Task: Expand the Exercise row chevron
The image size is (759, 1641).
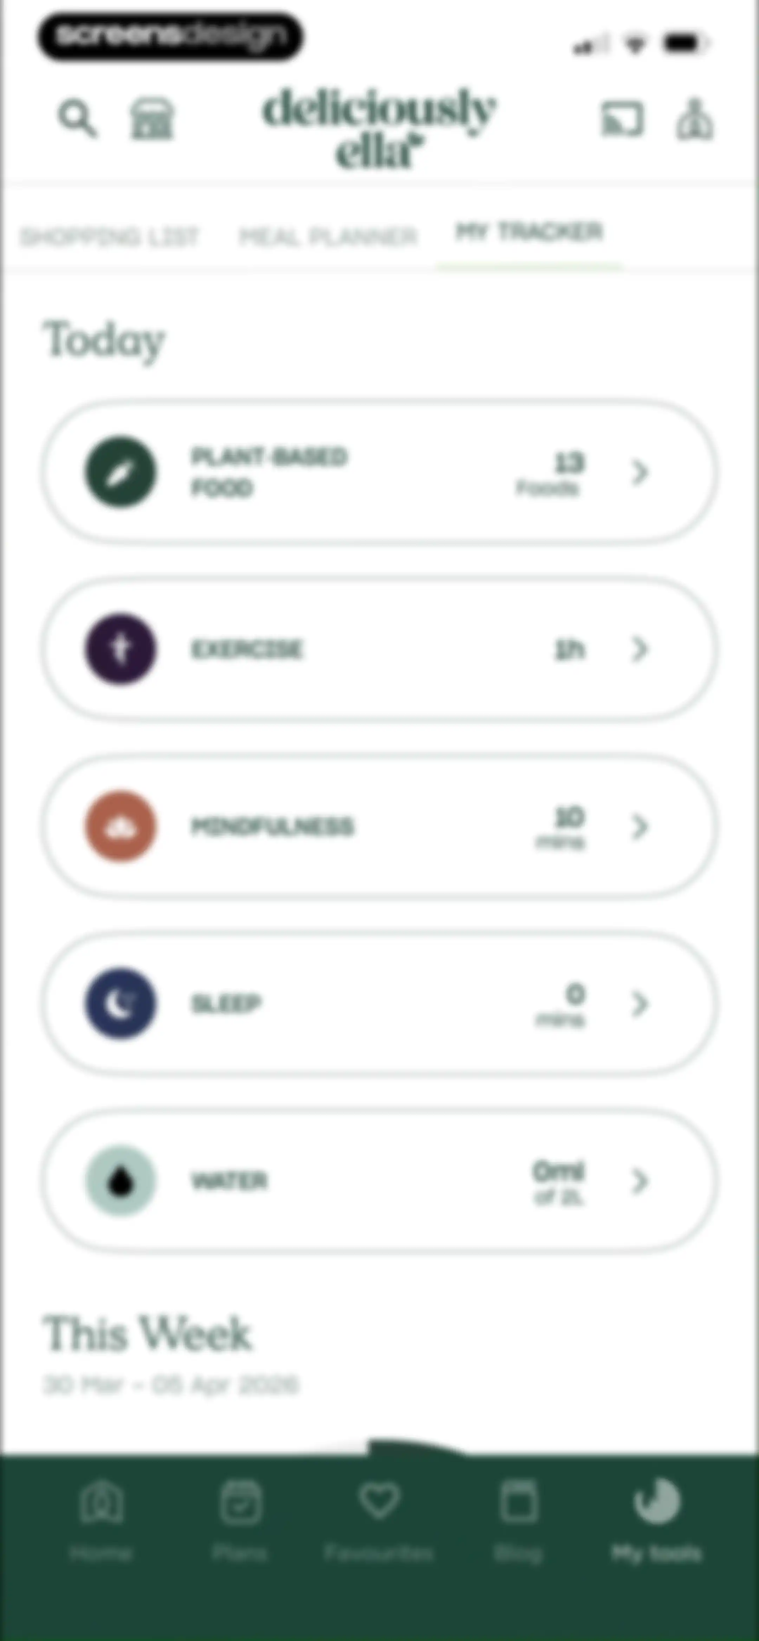Action: tap(640, 649)
